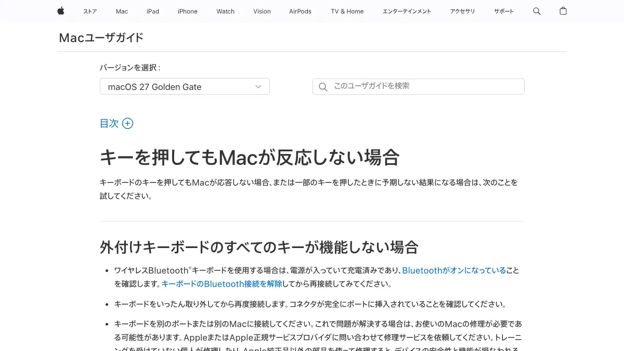Open the ストア menu item
The image size is (624, 351).
tap(90, 11)
